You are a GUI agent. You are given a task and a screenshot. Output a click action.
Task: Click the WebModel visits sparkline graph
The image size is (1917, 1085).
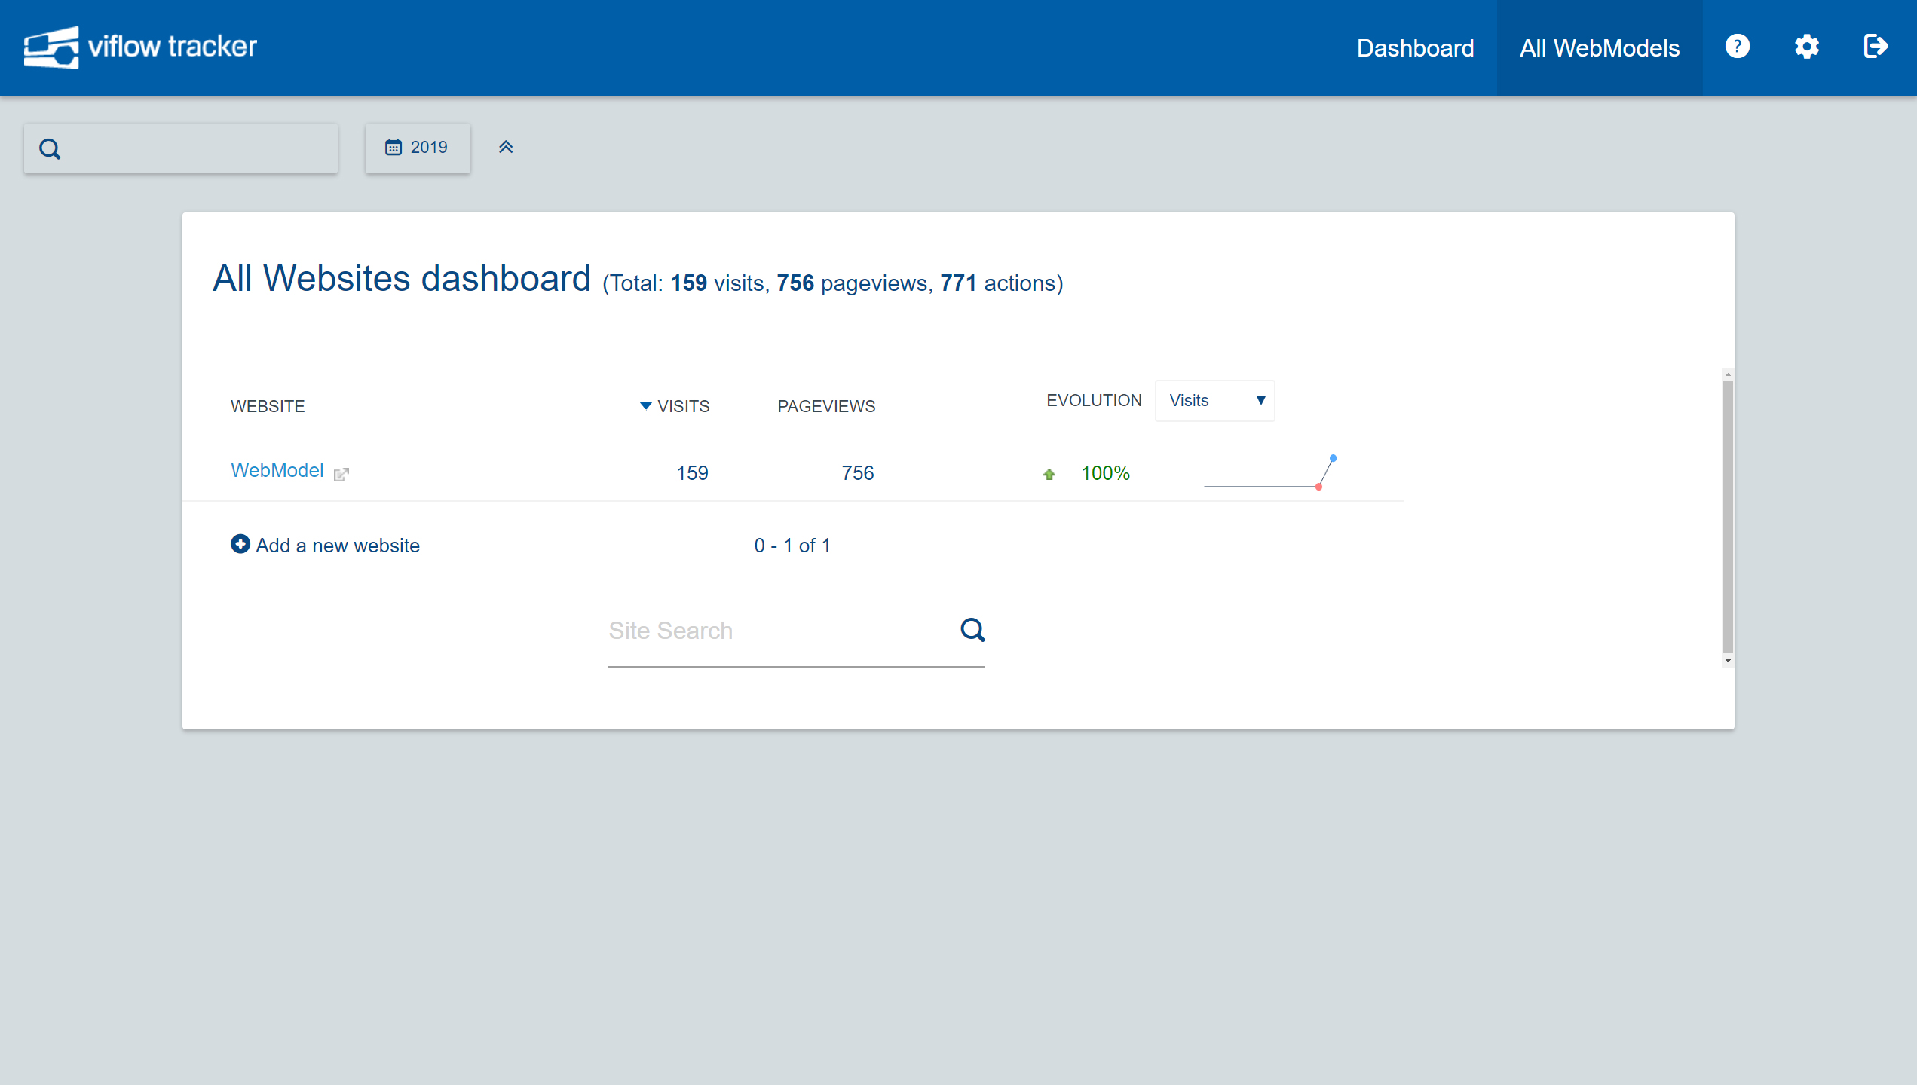pyautogui.click(x=1270, y=472)
